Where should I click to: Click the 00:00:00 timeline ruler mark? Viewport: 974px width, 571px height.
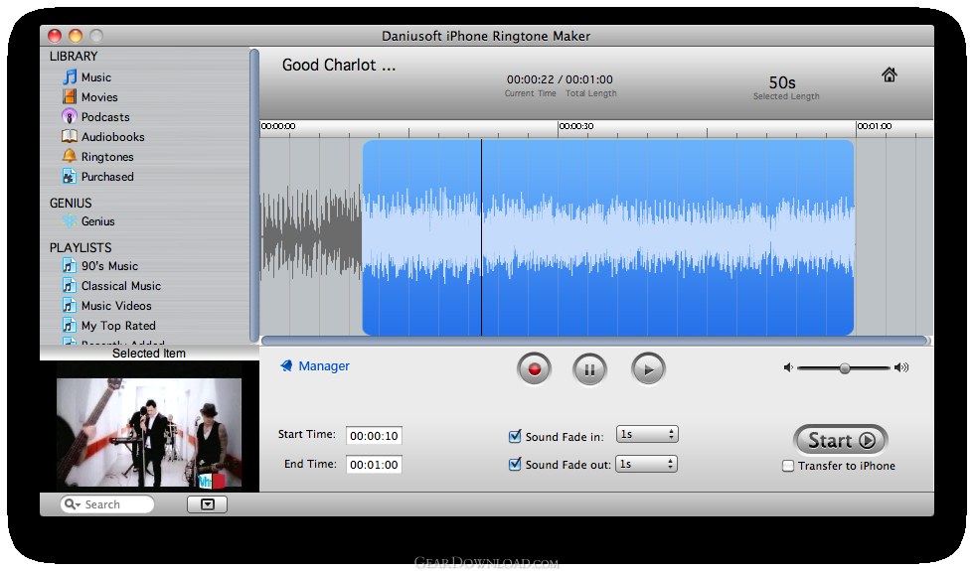[278, 126]
